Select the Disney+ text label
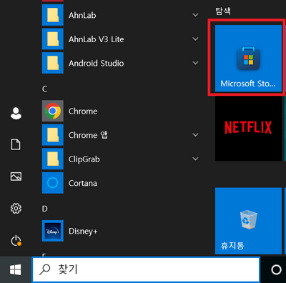 83,232
